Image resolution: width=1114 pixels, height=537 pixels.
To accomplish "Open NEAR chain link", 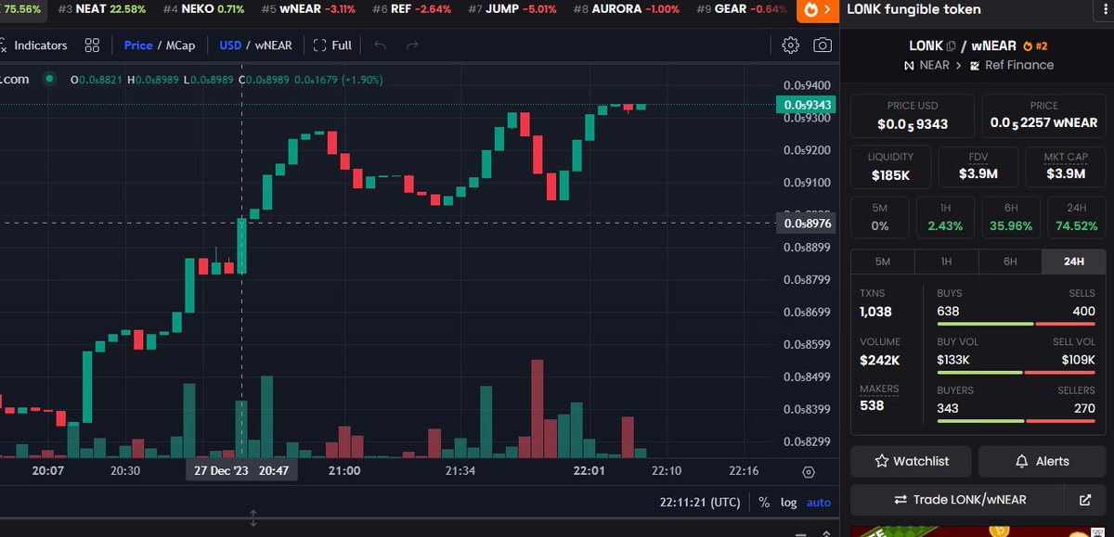I will 926,65.
